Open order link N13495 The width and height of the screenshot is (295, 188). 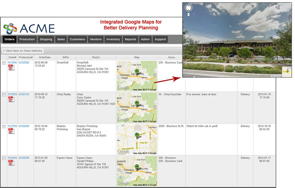[12, 62]
